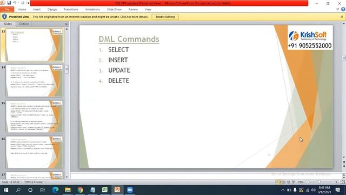Click the Protected View shield icon
The width and height of the screenshot is (346, 195).
click(x=4, y=17)
